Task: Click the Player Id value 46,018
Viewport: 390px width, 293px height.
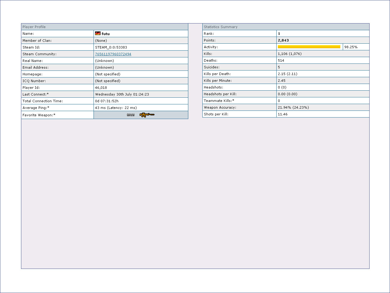Action: (x=101, y=88)
